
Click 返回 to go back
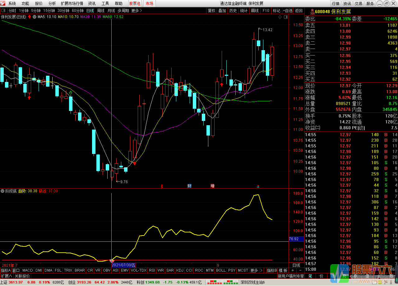click(x=298, y=11)
